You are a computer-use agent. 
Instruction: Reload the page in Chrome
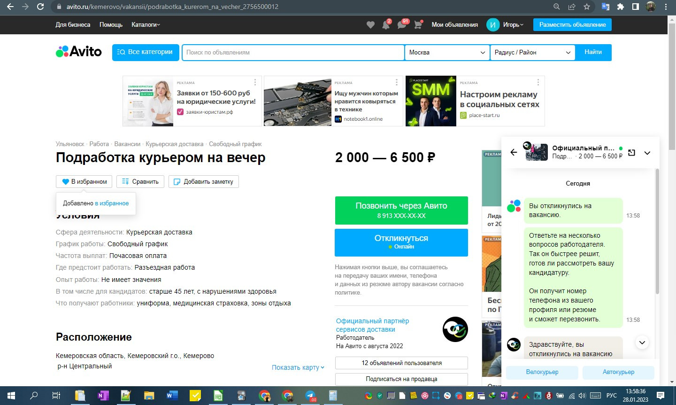point(40,7)
